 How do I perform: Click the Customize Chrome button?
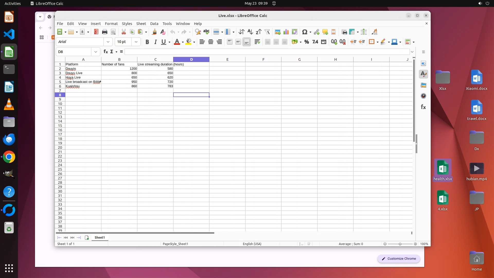click(x=399, y=259)
